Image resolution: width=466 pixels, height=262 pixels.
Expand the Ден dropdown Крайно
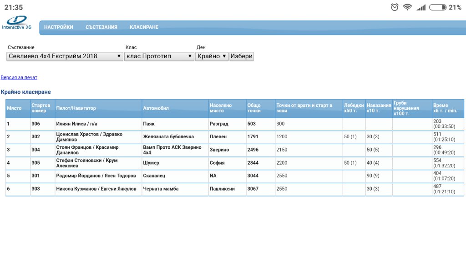click(212, 56)
